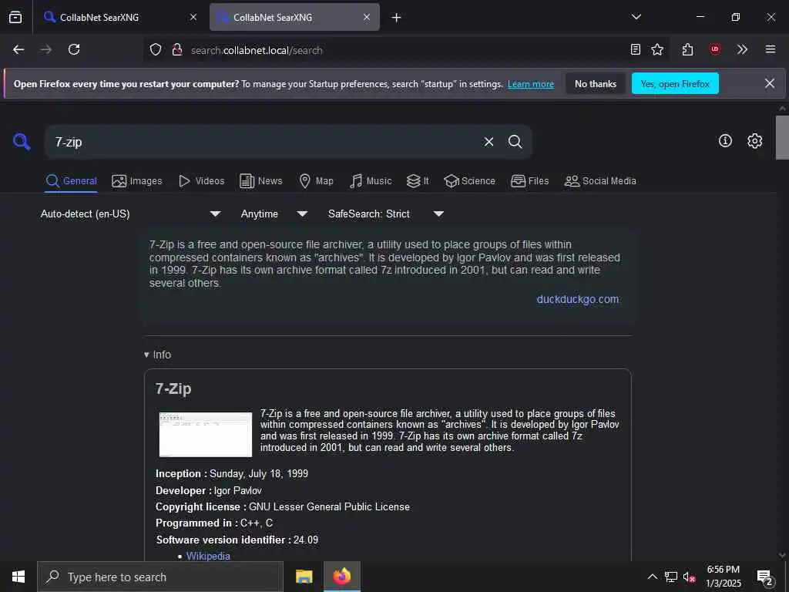Close the active CollabNet SearXNG tab
The image size is (789, 592).
click(367, 17)
